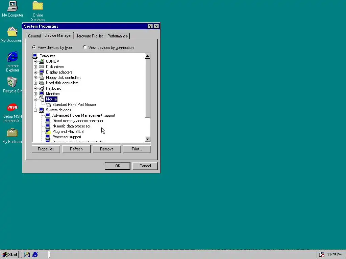Expand the Disk drives node

pos(35,67)
